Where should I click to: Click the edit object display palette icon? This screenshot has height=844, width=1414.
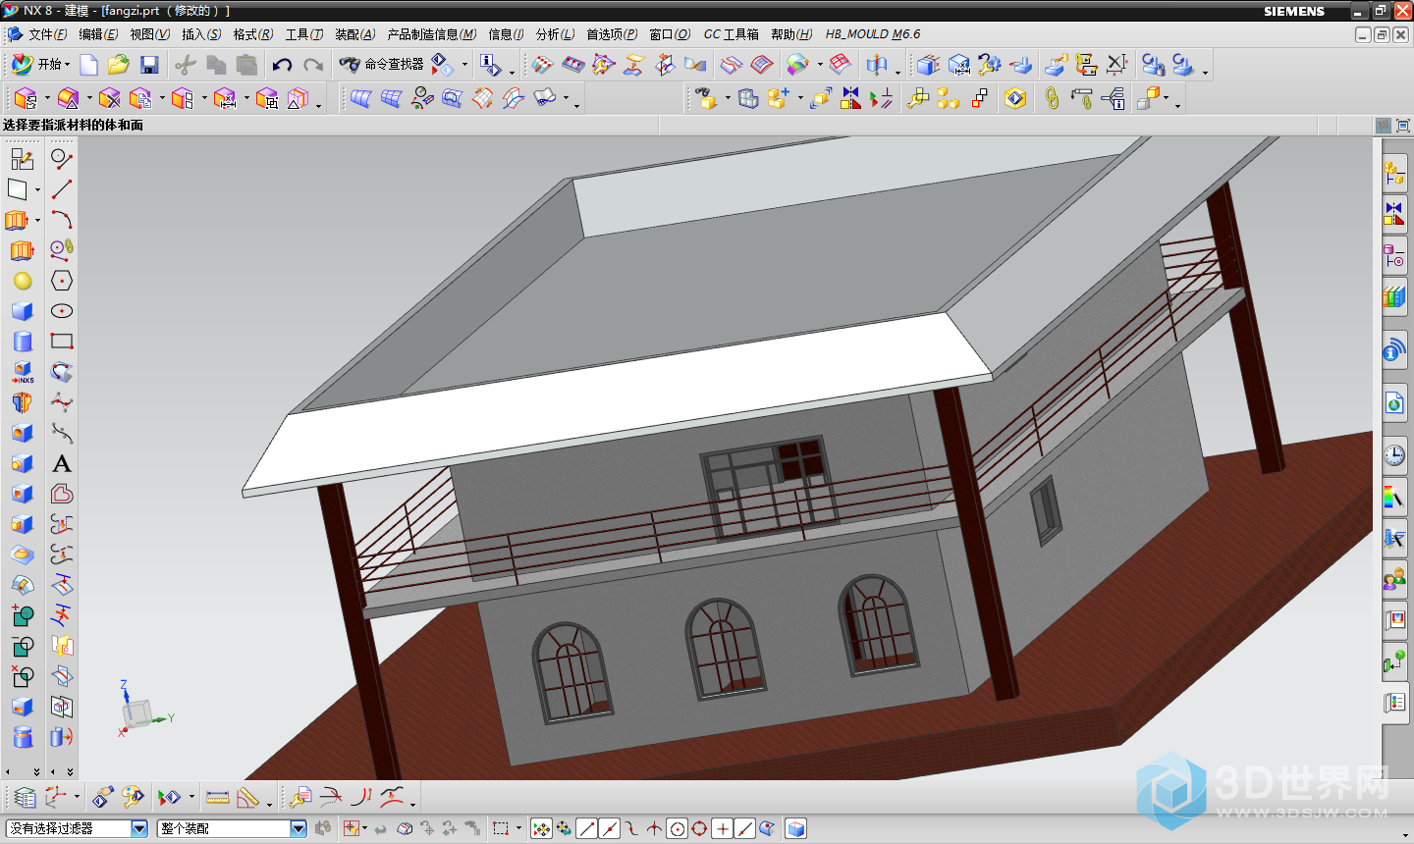pos(132,797)
